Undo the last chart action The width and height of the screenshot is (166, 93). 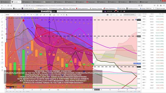click(x=61, y=15)
